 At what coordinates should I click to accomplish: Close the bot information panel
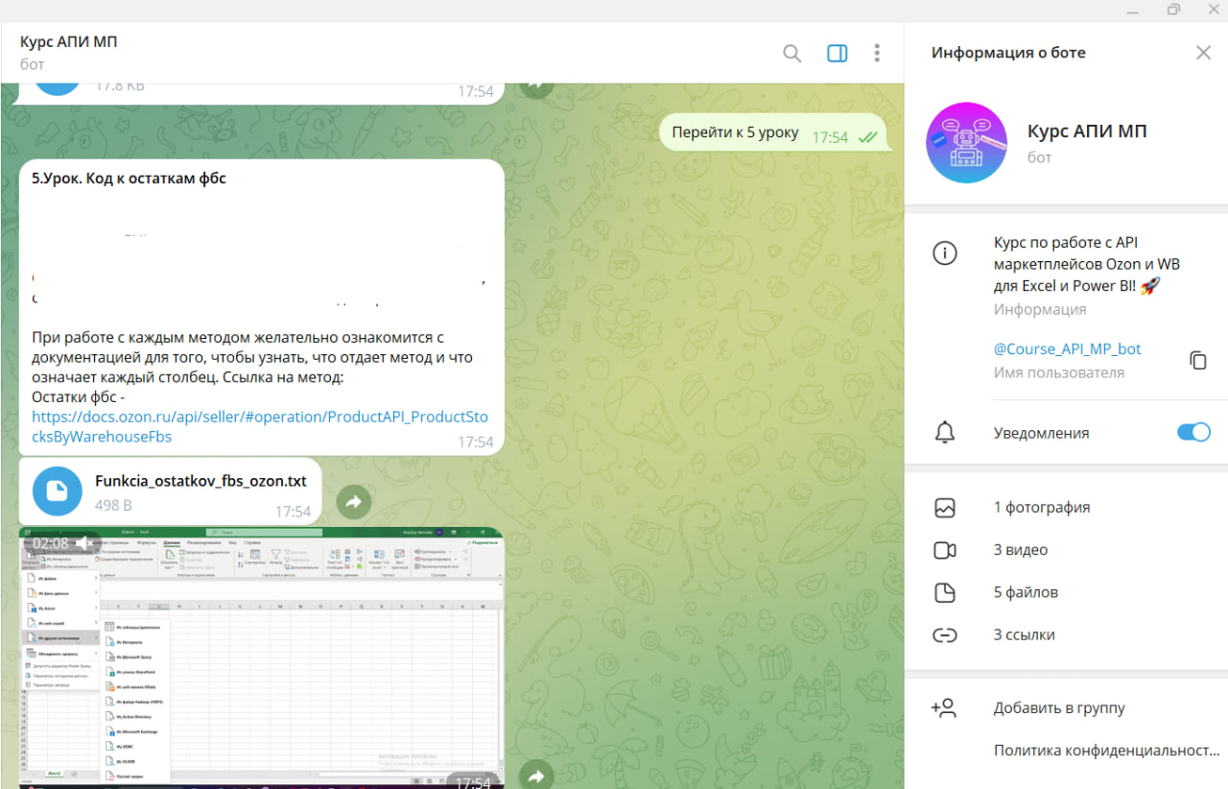click(1203, 53)
